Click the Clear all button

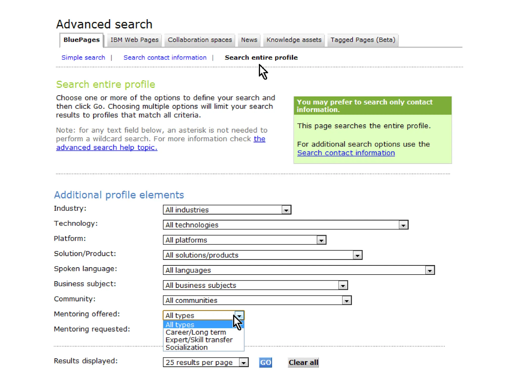(x=303, y=362)
